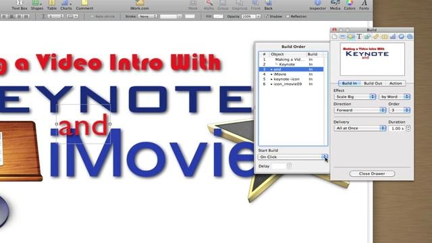Select the 'iMovie' build row

tap(291, 74)
